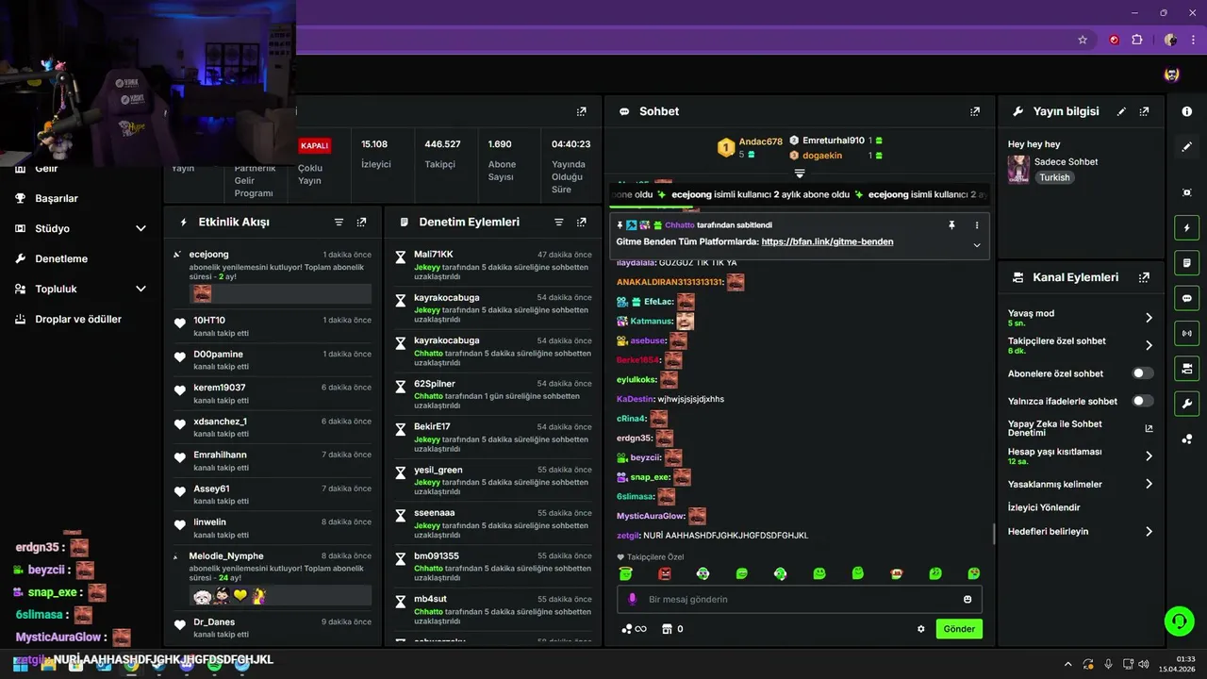Viewport: 1207px width, 679px height.
Task: Open chat settings gear icon
Action: coord(921,629)
